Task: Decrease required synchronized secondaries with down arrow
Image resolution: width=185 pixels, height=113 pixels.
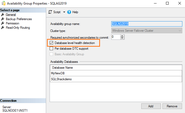Action: click(x=122, y=38)
